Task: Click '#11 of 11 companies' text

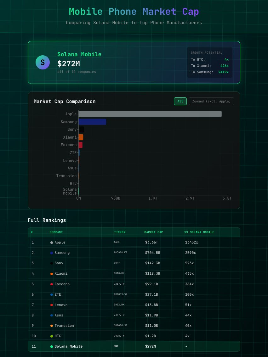Action: [x=77, y=72]
